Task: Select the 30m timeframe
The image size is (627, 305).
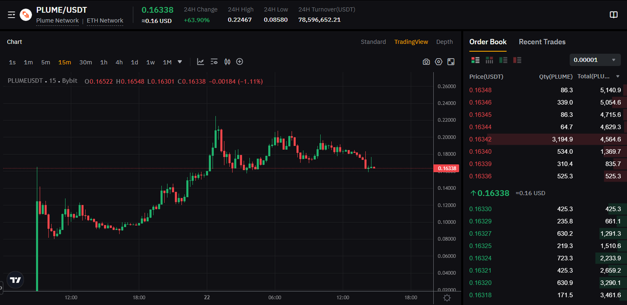Action: coord(86,62)
